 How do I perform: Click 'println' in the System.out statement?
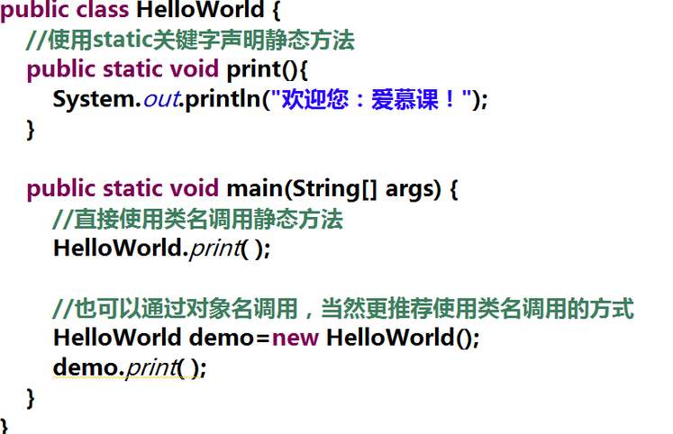pyautogui.click(x=223, y=99)
